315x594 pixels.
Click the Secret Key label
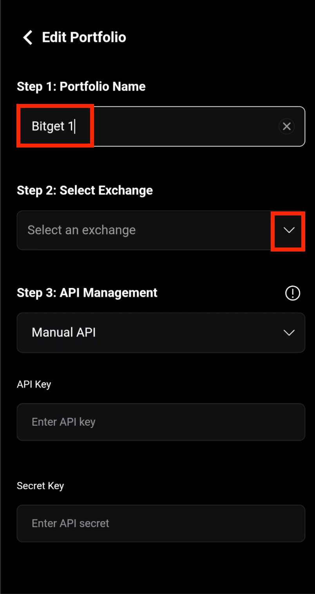click(x=40, y=486)
